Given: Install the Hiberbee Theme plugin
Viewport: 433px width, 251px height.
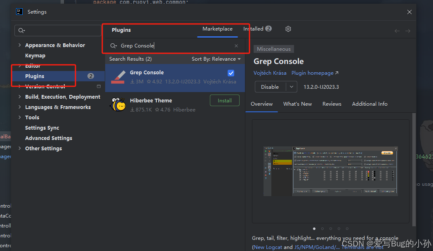Looking at the screenshot, I should [x=224, y=101].
